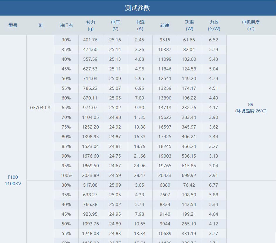Image resolution: width=276 pixels, height=243 pixels.
Task: Click the thrust value 401.76
Action: tap(90, 40)
